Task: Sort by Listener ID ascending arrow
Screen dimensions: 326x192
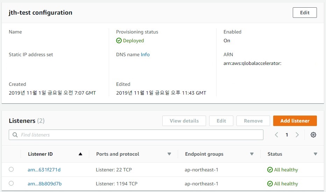Action: pos(80,154)
